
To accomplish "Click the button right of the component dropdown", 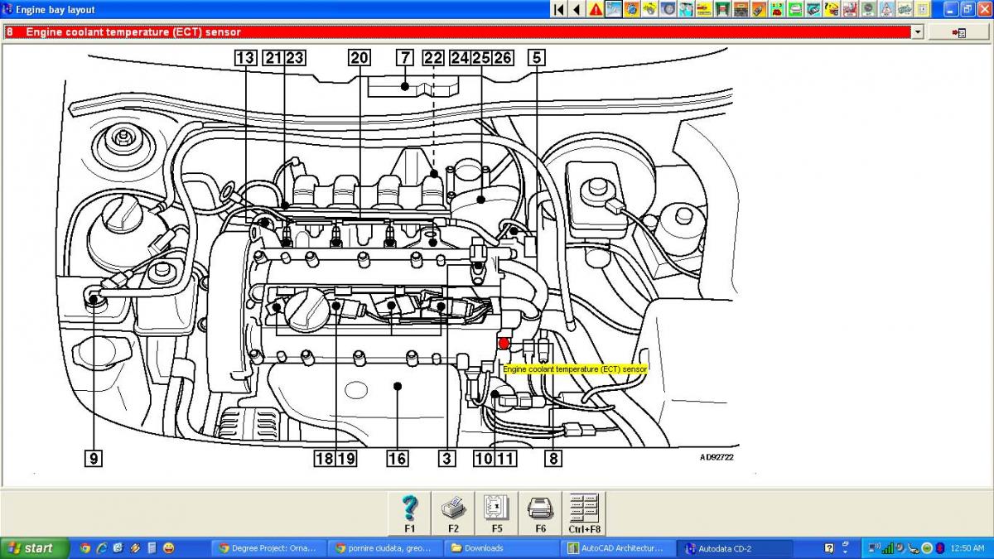I will coord(959,32).
